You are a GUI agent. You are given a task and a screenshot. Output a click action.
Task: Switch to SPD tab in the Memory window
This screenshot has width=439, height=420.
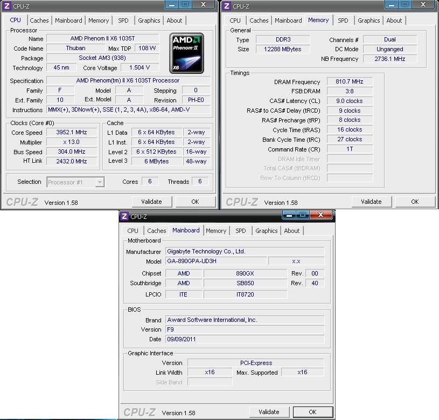point(343,20)
